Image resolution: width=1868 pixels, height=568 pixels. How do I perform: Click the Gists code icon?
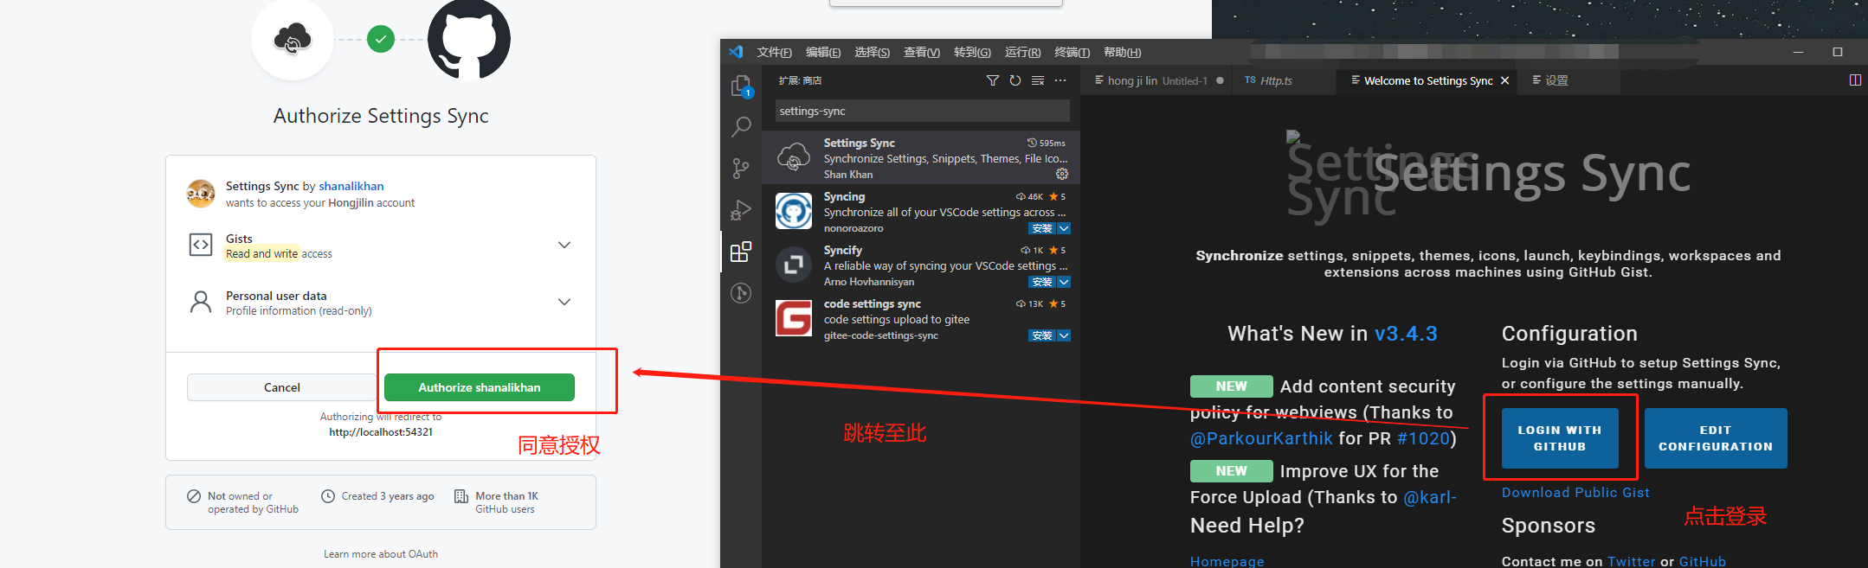coord(201,245)
